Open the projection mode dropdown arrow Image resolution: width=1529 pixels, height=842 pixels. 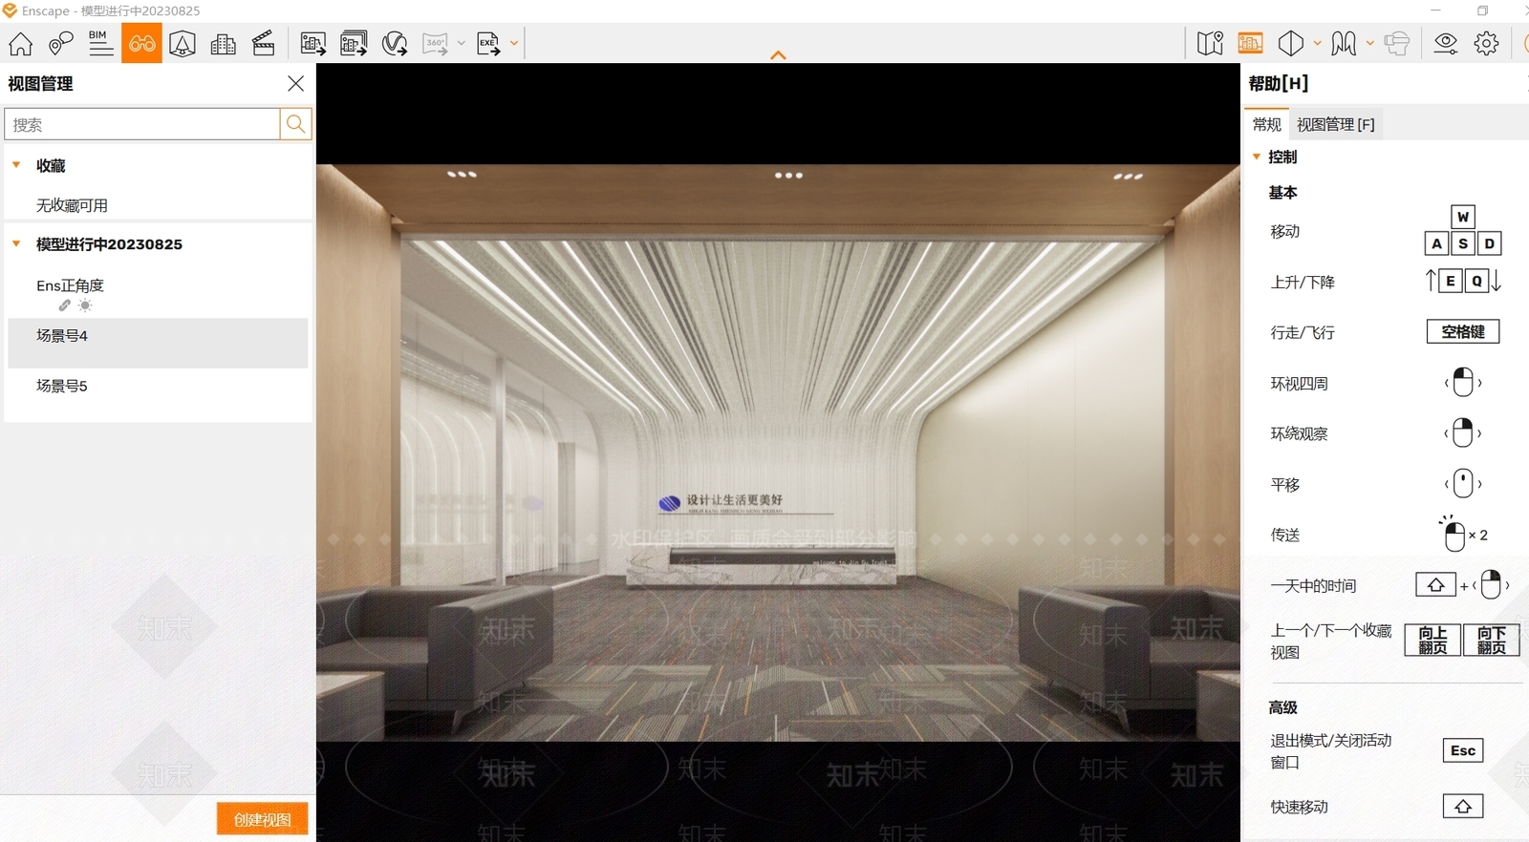point(1317,44)
